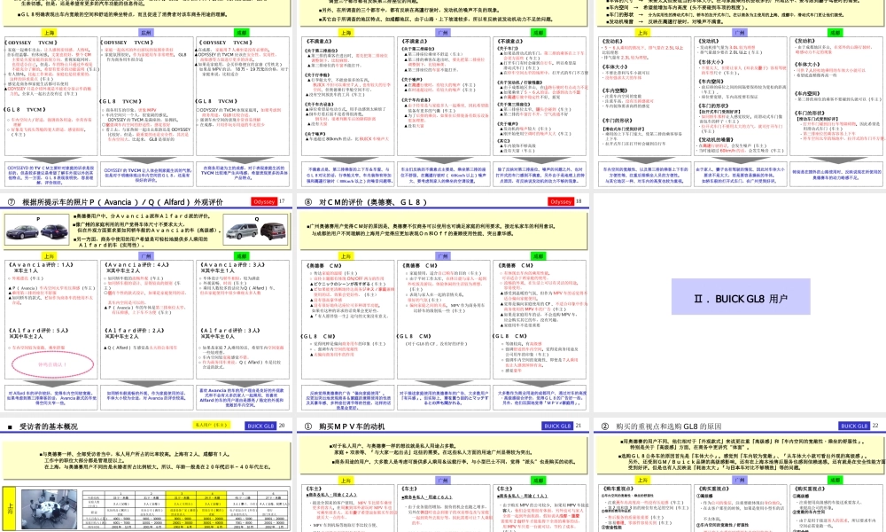Click the vertical yellow 上海 label on slide 20
886x532 pixels.
[x=10, y=509]
